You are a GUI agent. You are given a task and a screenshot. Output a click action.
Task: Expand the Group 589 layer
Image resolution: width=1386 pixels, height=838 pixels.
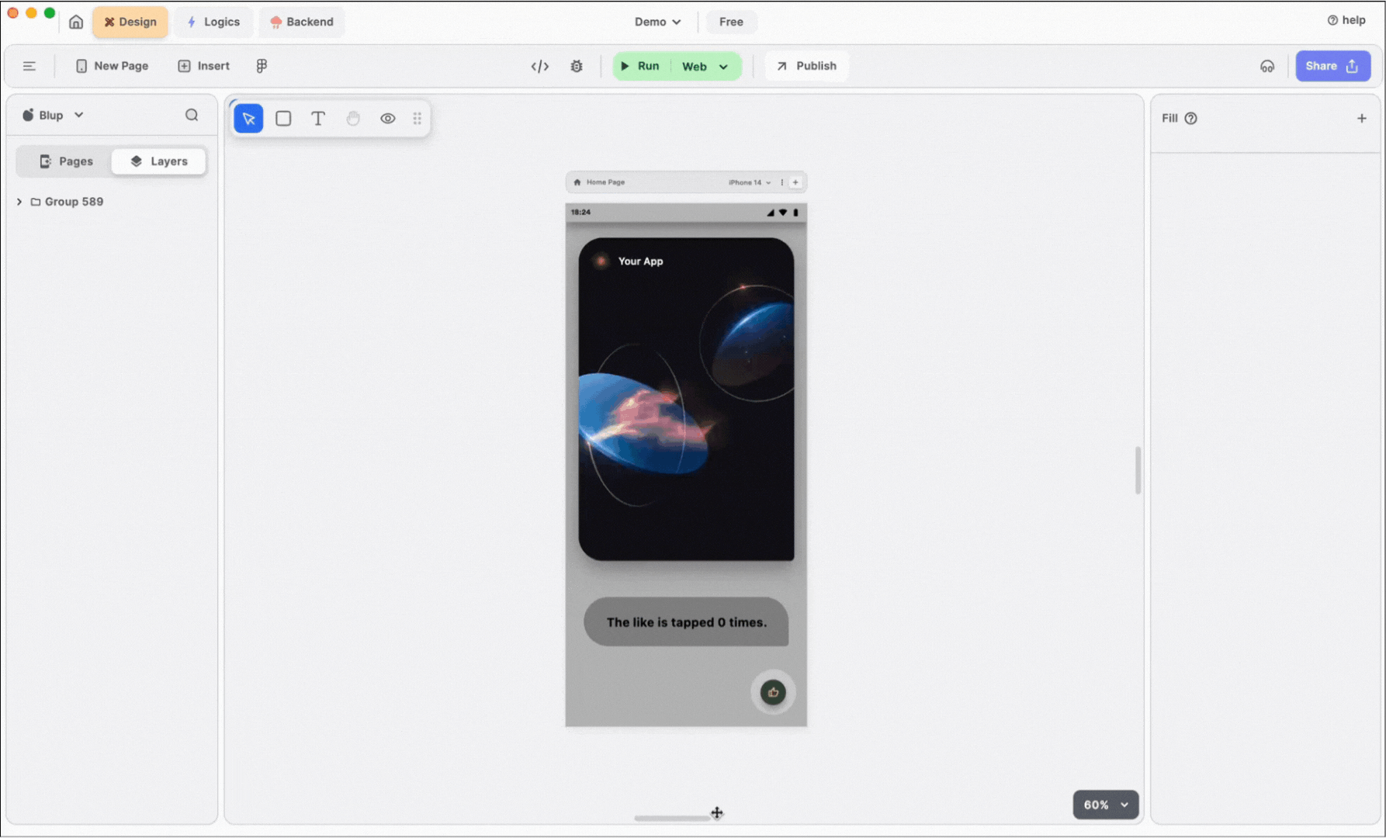tap(19, 202)
